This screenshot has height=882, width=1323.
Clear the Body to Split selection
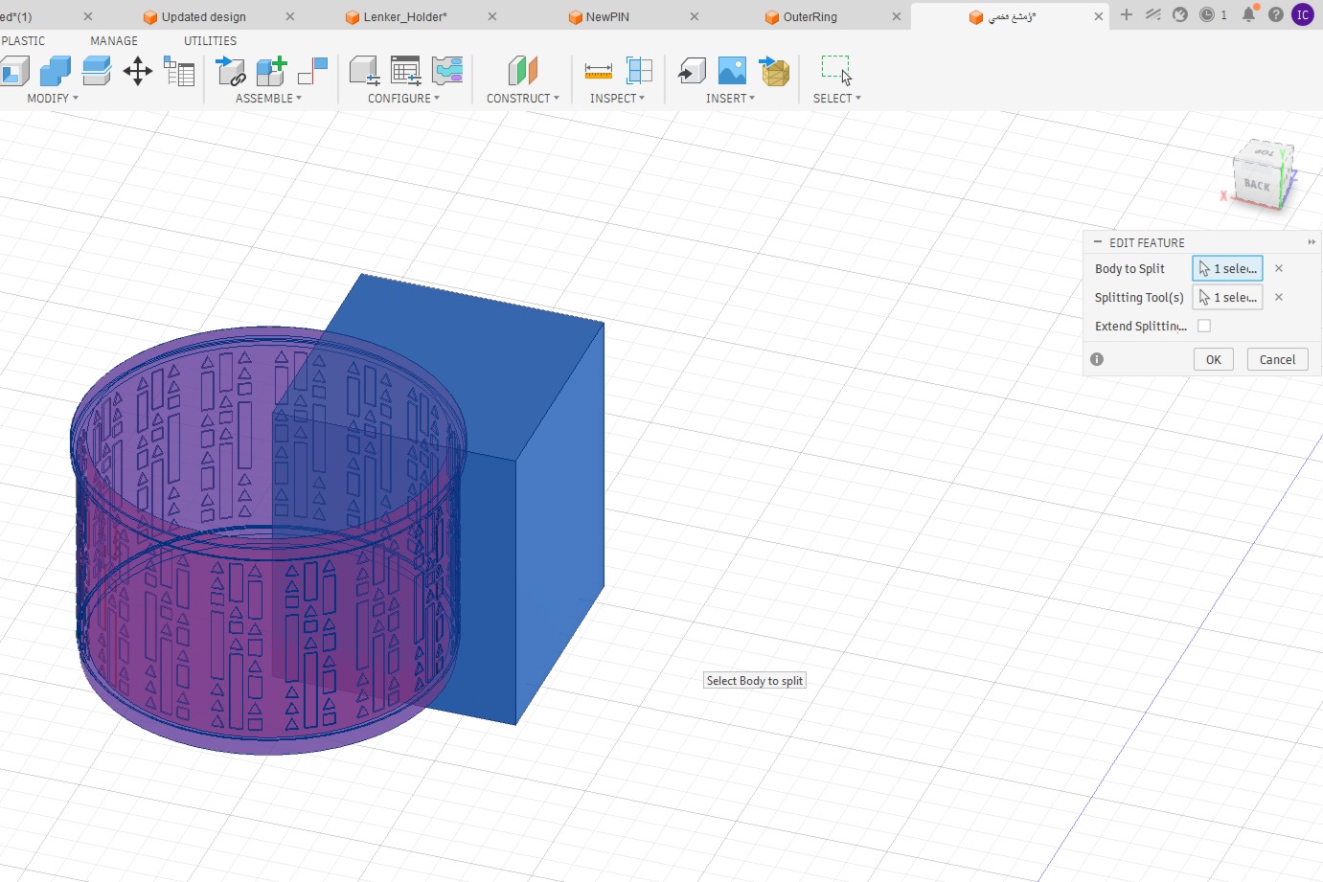pyautogui.click(x=1278, y=269)
